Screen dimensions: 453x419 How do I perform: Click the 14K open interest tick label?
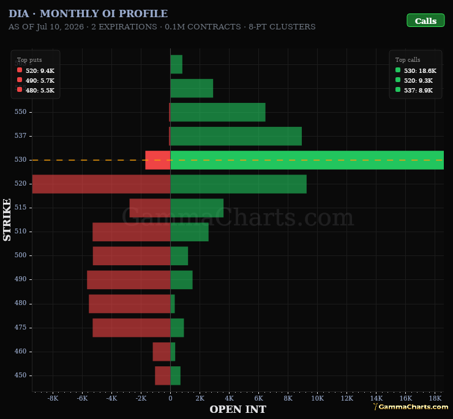click(x=376, y=398)
